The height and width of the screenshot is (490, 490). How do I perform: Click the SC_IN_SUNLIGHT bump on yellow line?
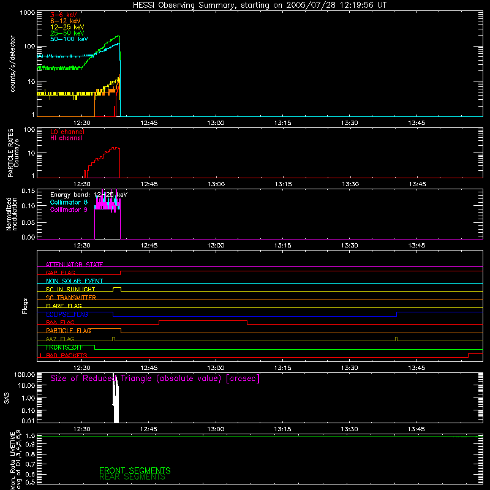click(117, 288)
